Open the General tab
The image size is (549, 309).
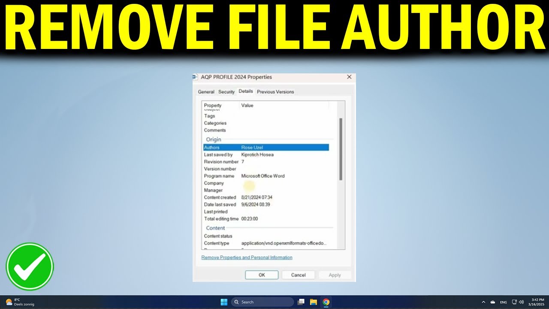point(206,92)
